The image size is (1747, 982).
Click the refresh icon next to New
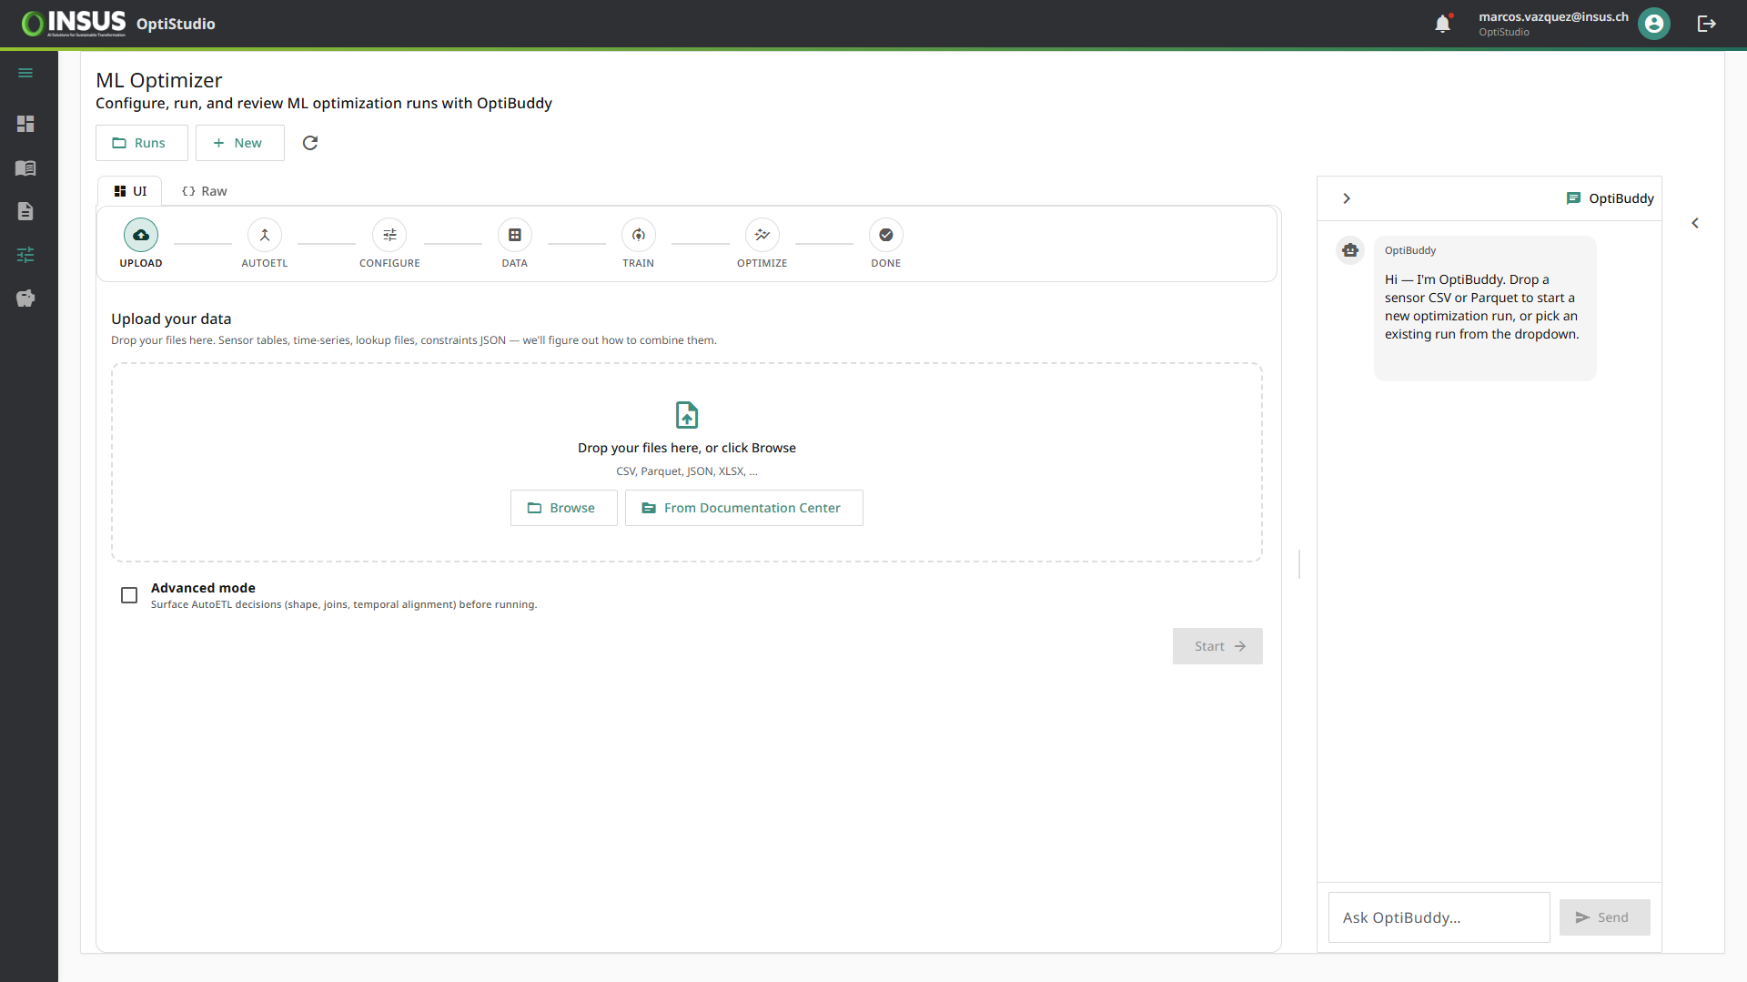(310, 143)
